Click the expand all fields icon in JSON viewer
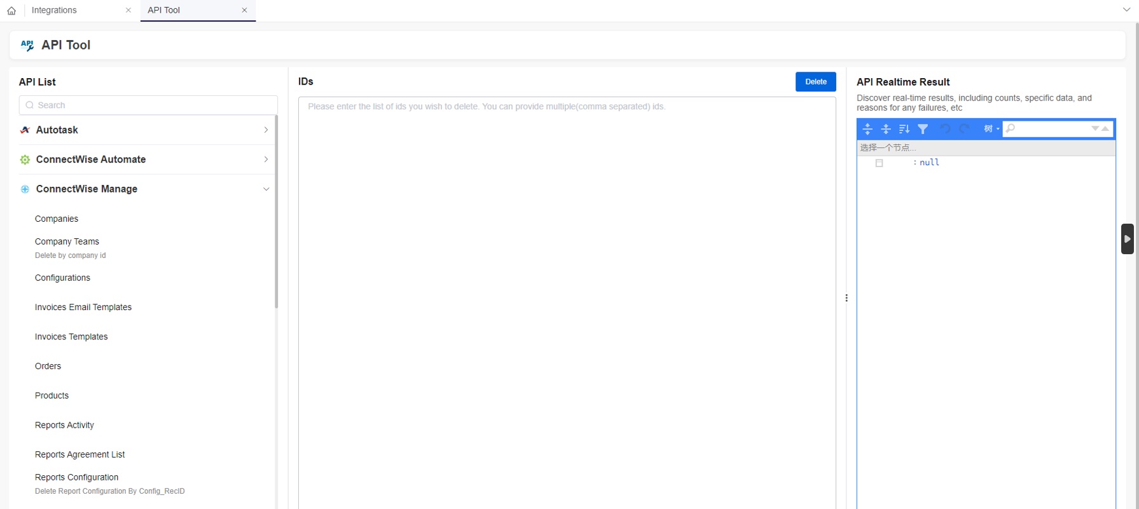The image size is (1139, 509). coord(867,129)
